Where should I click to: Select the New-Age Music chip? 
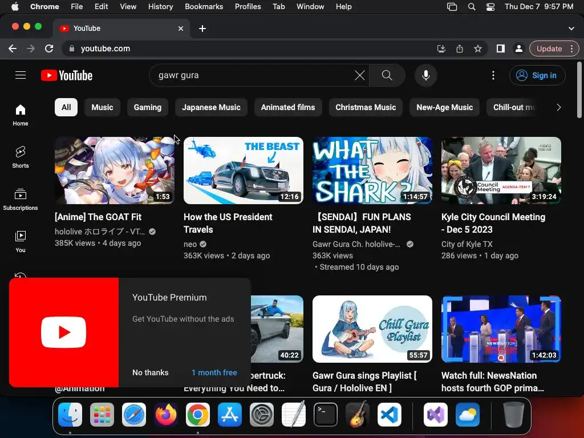click(444, 107)
